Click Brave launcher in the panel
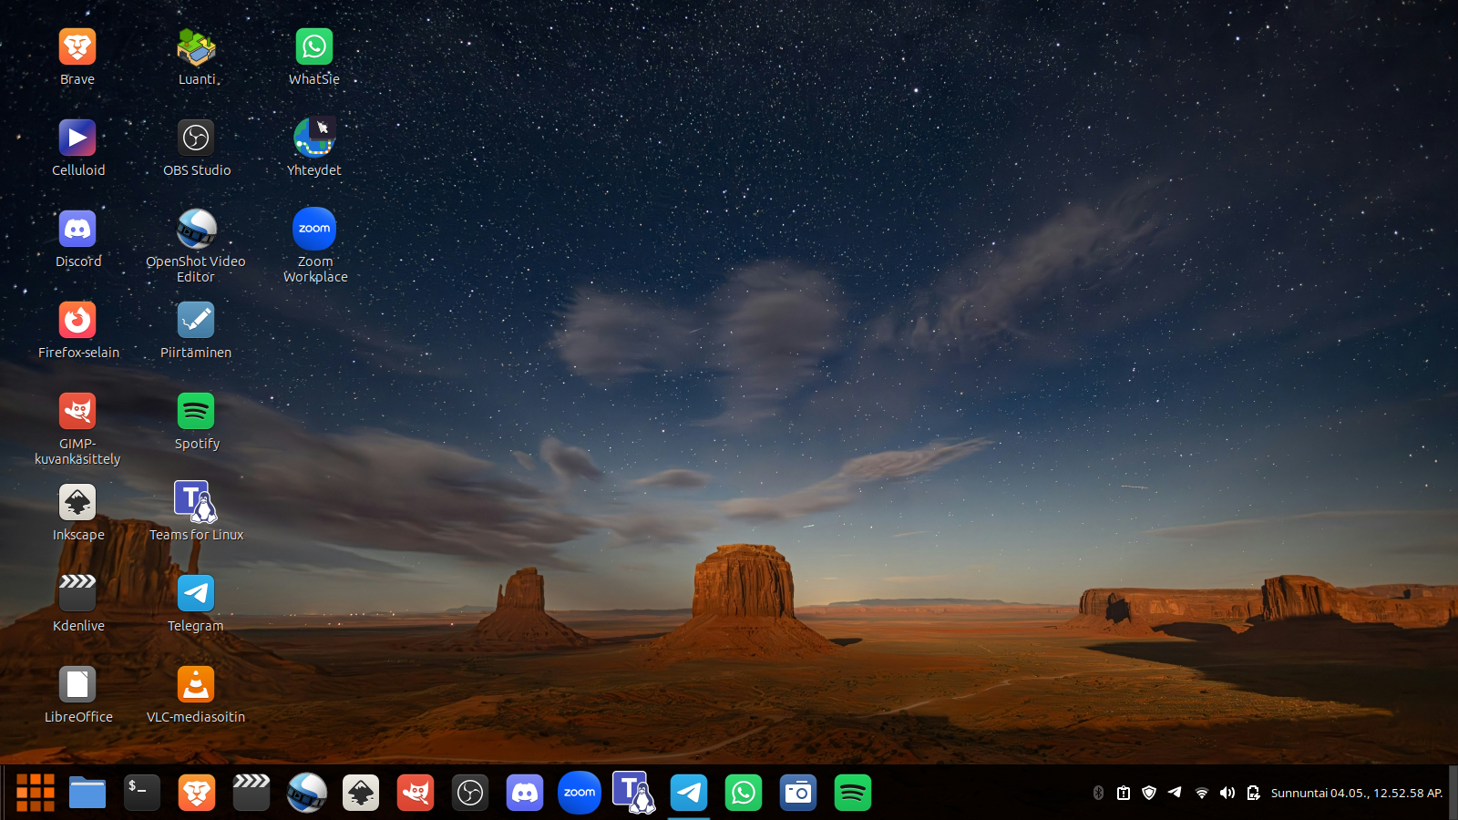1458x820 pixels. 197,793
